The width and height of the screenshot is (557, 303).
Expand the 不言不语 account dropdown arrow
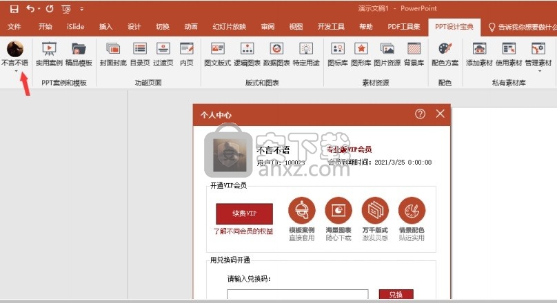click(x=16, y=72)
